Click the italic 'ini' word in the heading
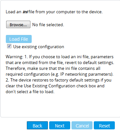 pyautogui.click(x=25, y=12)
